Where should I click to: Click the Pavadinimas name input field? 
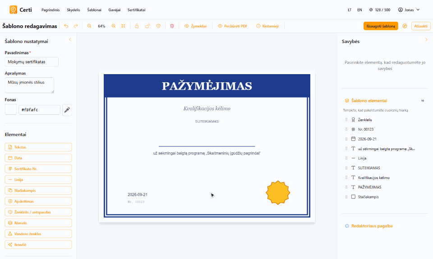(32, 62)
